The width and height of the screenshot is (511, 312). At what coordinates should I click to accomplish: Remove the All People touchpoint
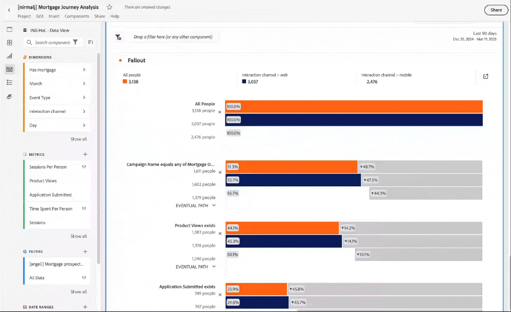(219, 112)
